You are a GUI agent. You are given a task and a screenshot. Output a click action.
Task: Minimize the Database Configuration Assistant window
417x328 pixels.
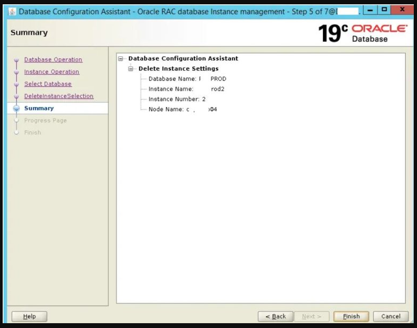pos(370,10)
